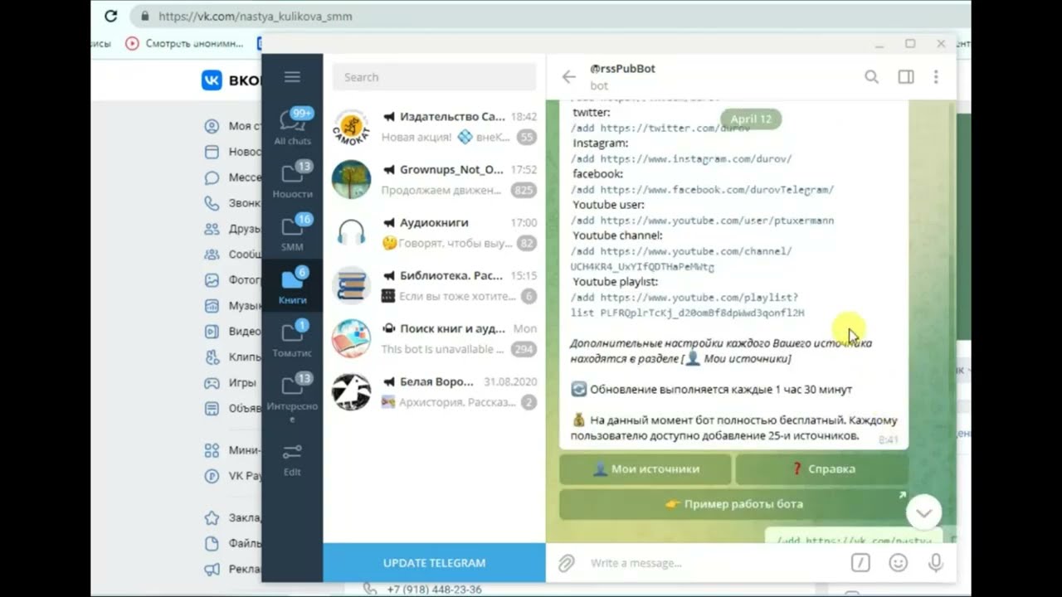Reload the page in the browser

click(x=111, y=16)
